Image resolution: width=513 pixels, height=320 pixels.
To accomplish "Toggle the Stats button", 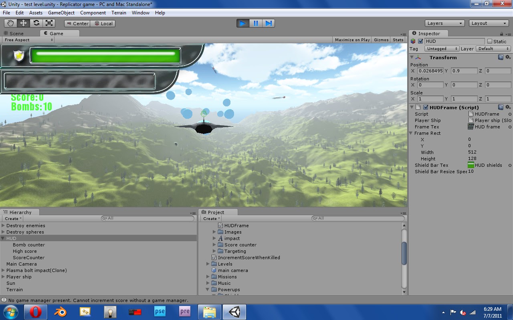I will (x=398, y=40).
